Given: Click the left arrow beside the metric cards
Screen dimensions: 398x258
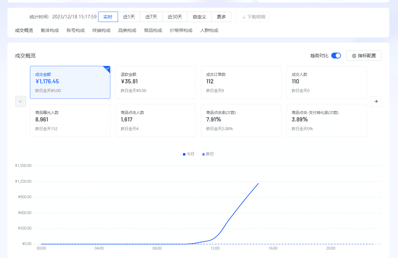Looking at the screenshot, I should tap(21, 101).
